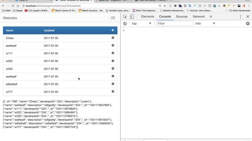Click the plus icon to add website
Screen dimensions: 252x141
click(x=113, y=30)
